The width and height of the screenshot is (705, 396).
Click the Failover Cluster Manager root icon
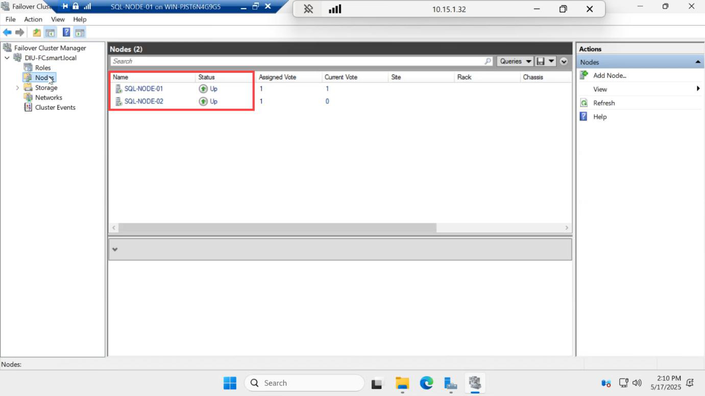pyautogui.click(x=7, y=48)
